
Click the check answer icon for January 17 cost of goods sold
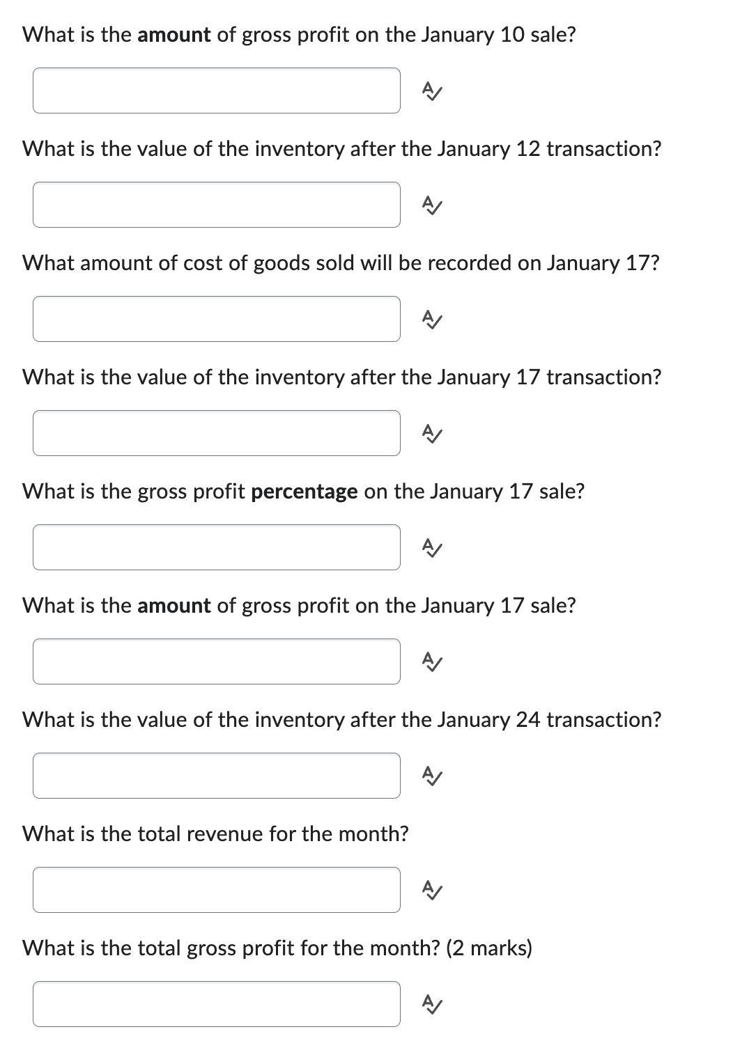[431, 320]
